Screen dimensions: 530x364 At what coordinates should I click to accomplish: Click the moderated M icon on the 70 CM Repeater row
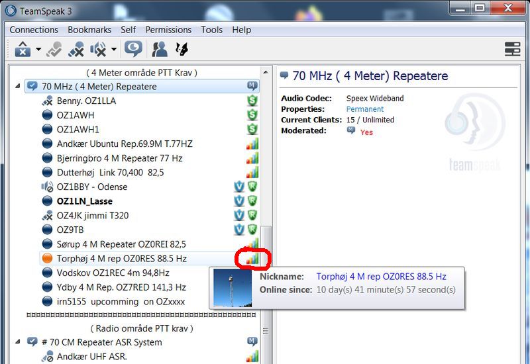[252, 341]
